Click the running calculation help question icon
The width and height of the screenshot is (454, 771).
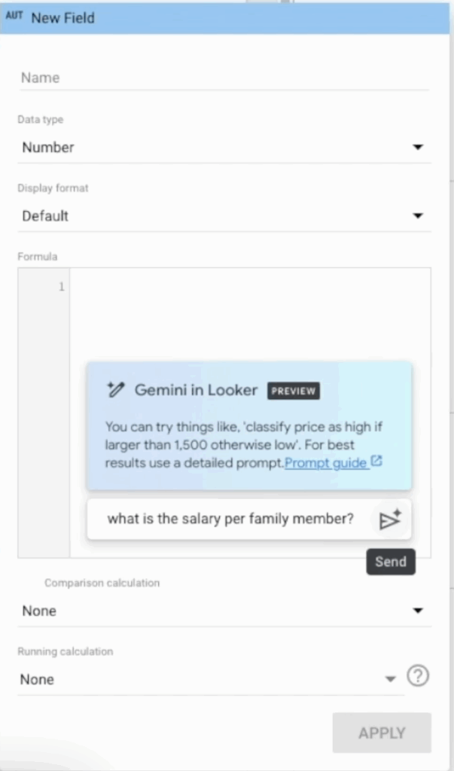418,676
